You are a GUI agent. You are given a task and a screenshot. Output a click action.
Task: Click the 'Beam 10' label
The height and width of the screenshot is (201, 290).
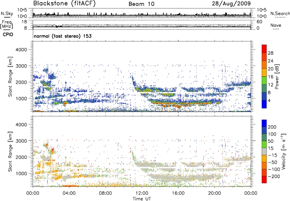141,4
